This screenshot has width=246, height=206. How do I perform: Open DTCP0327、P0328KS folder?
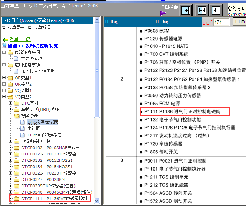coord(43,179)
